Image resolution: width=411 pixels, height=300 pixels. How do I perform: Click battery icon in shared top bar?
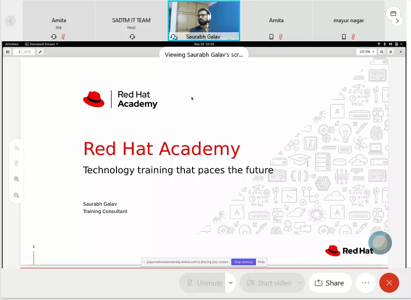[396, 44]
